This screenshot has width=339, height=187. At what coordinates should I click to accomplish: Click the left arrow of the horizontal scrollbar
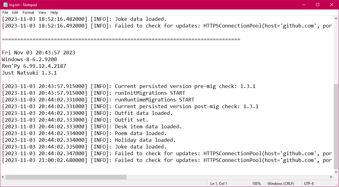(x=2, y=177)
